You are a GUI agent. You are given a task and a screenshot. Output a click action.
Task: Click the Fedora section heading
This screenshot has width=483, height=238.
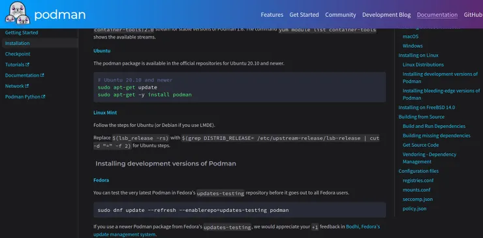coord(101,180)
